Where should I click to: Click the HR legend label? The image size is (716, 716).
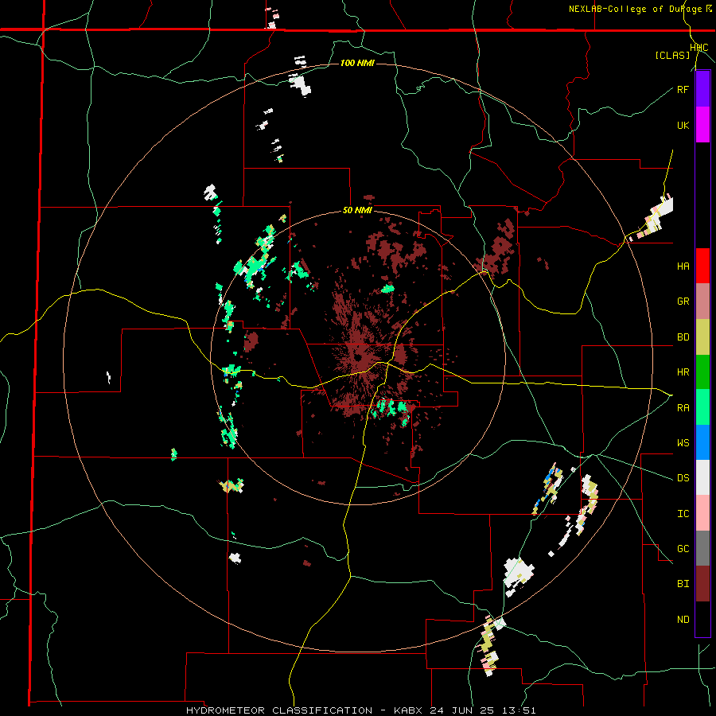point(683,372)
